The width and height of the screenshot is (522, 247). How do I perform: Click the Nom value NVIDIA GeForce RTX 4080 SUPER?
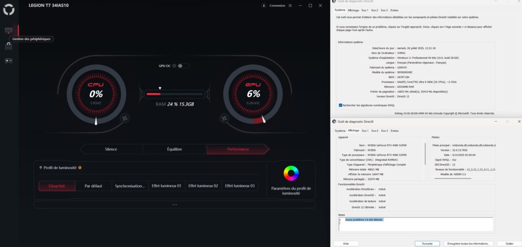click(387, 145)
